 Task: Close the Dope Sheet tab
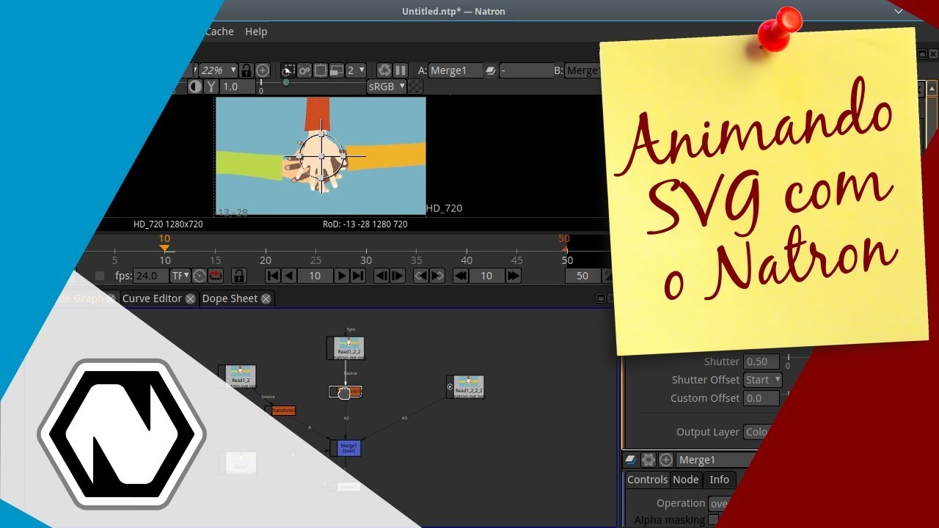(x=266, y=298)
